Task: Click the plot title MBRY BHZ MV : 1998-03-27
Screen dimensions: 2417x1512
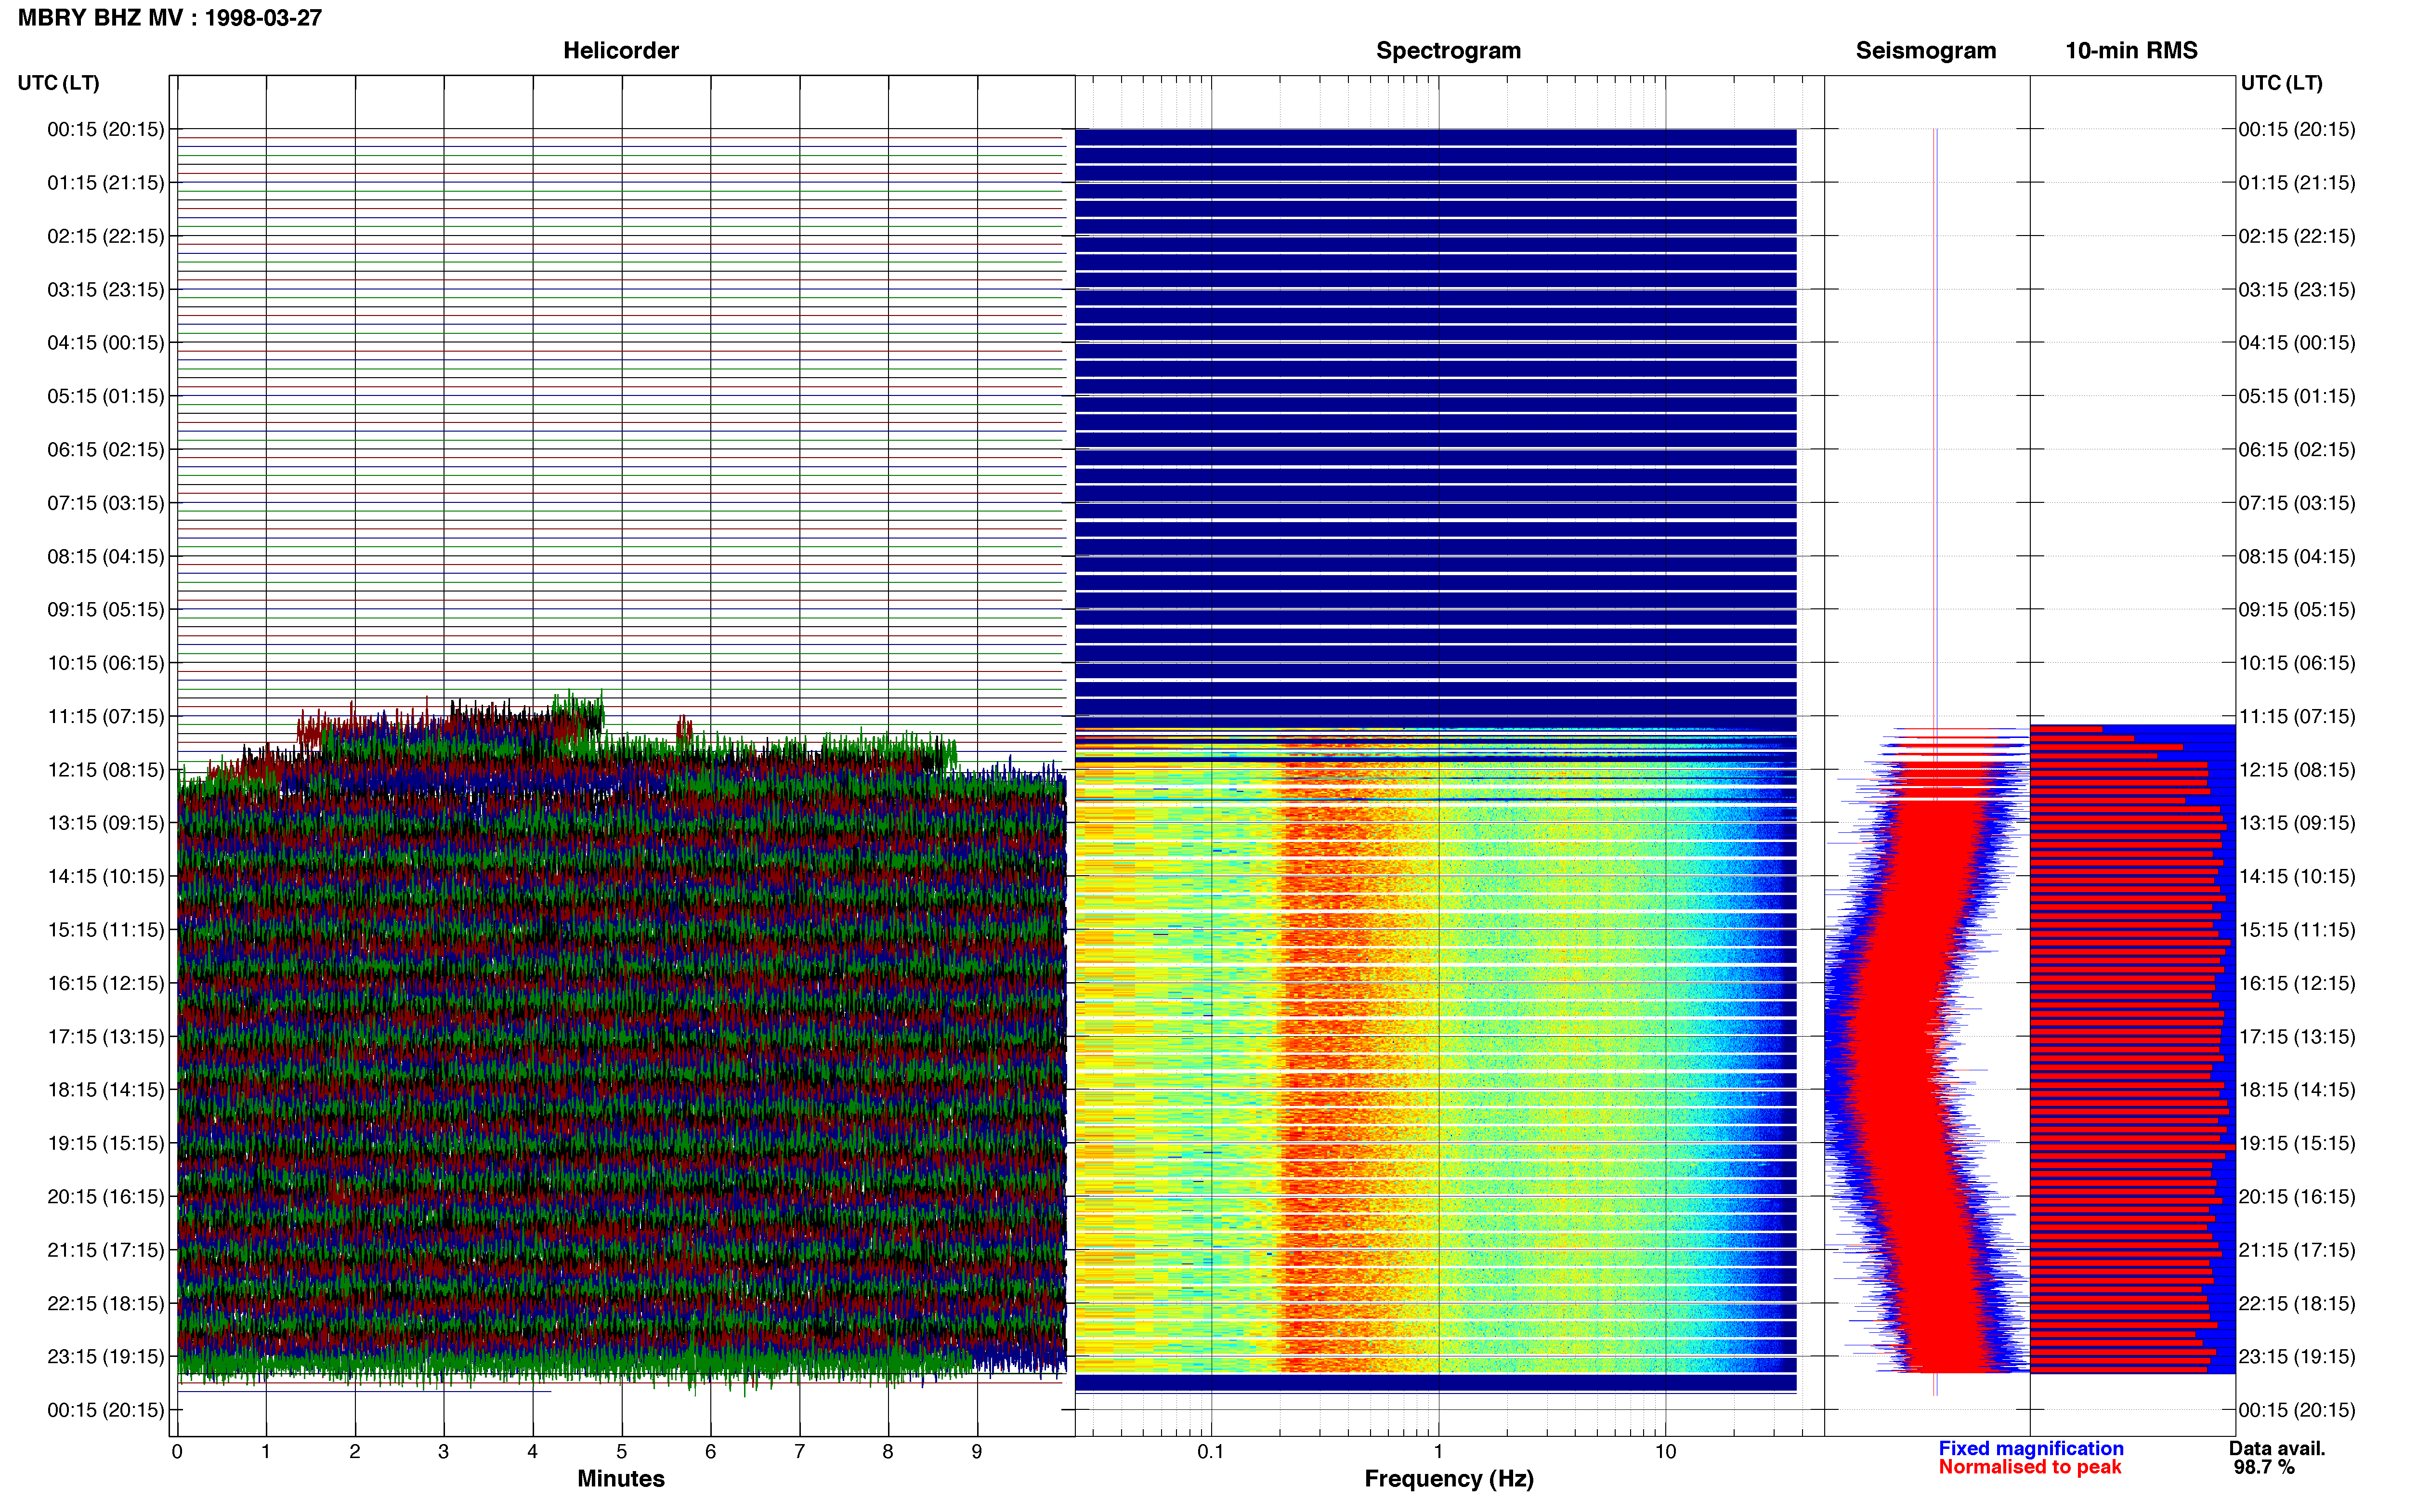Action: 170,18
